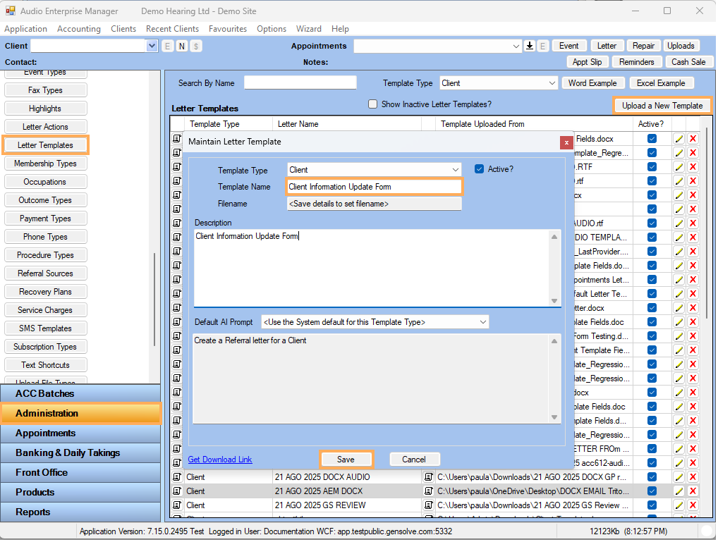The height and width of the screenshot is (542, 718).
Task: Click row icon left of 21 AGO 2025 GS REVIEW
Action: coord(177,505)
